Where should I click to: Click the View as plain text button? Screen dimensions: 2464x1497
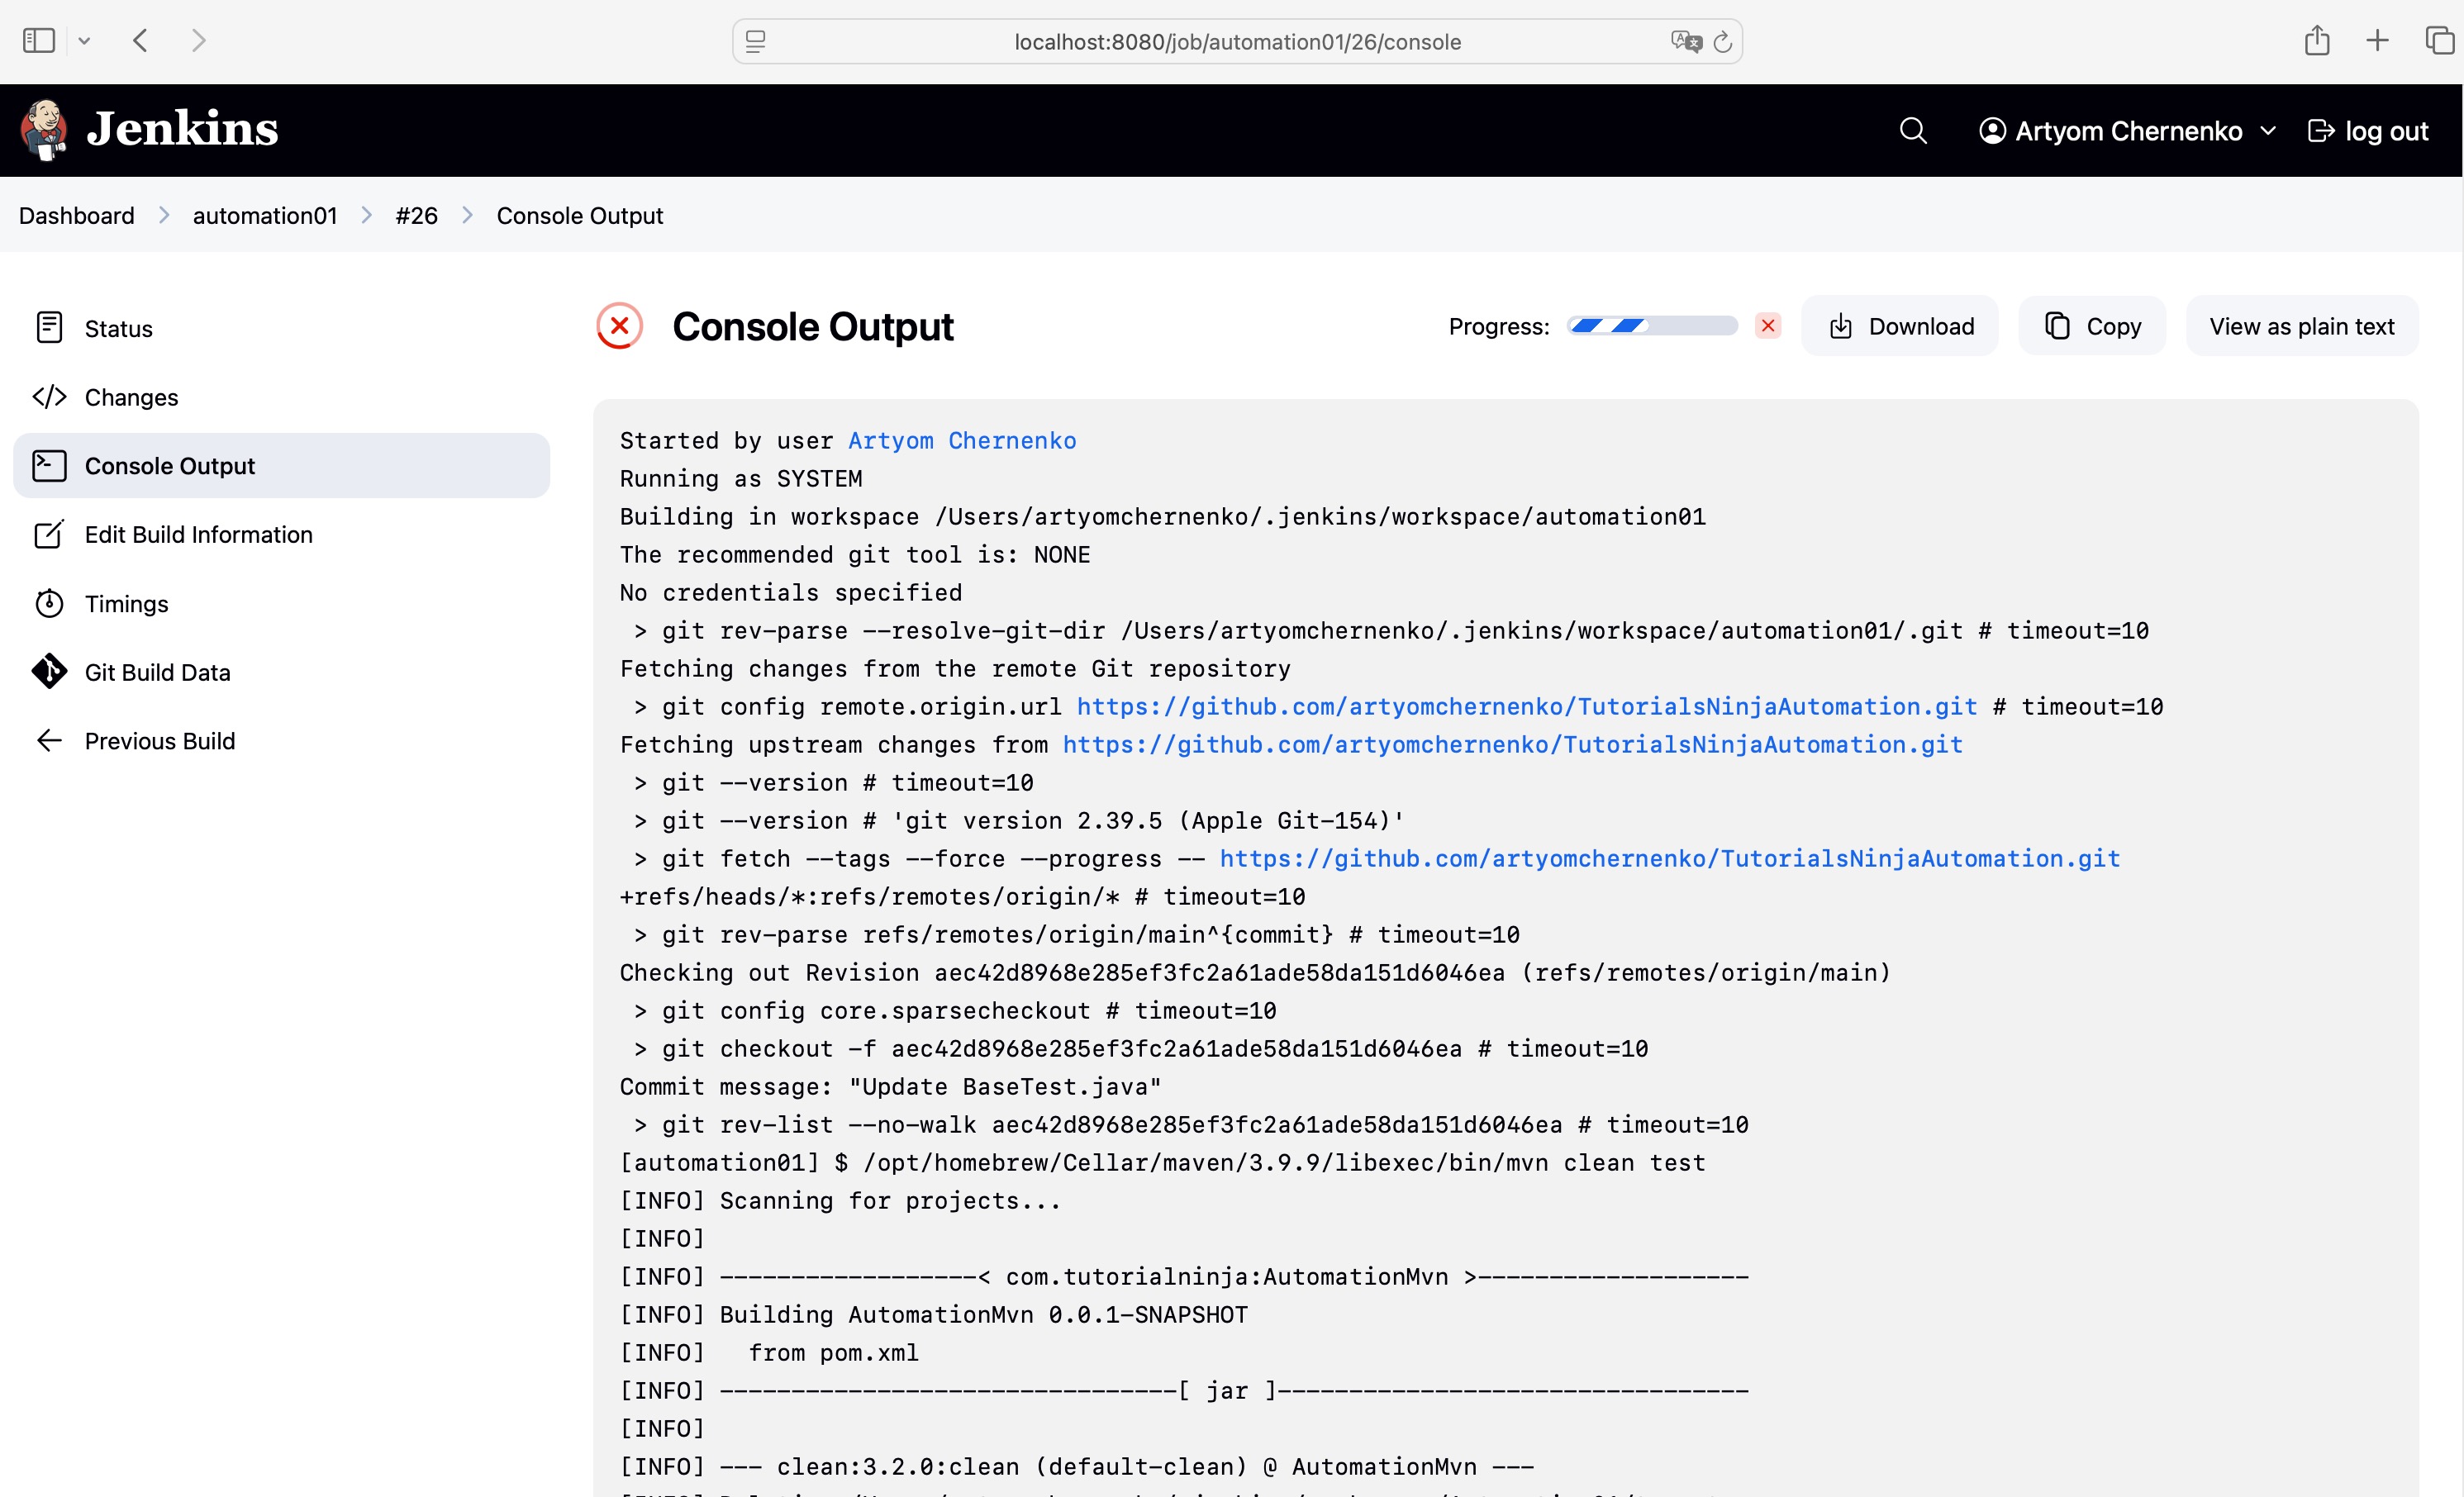(x=2301, y=326)
